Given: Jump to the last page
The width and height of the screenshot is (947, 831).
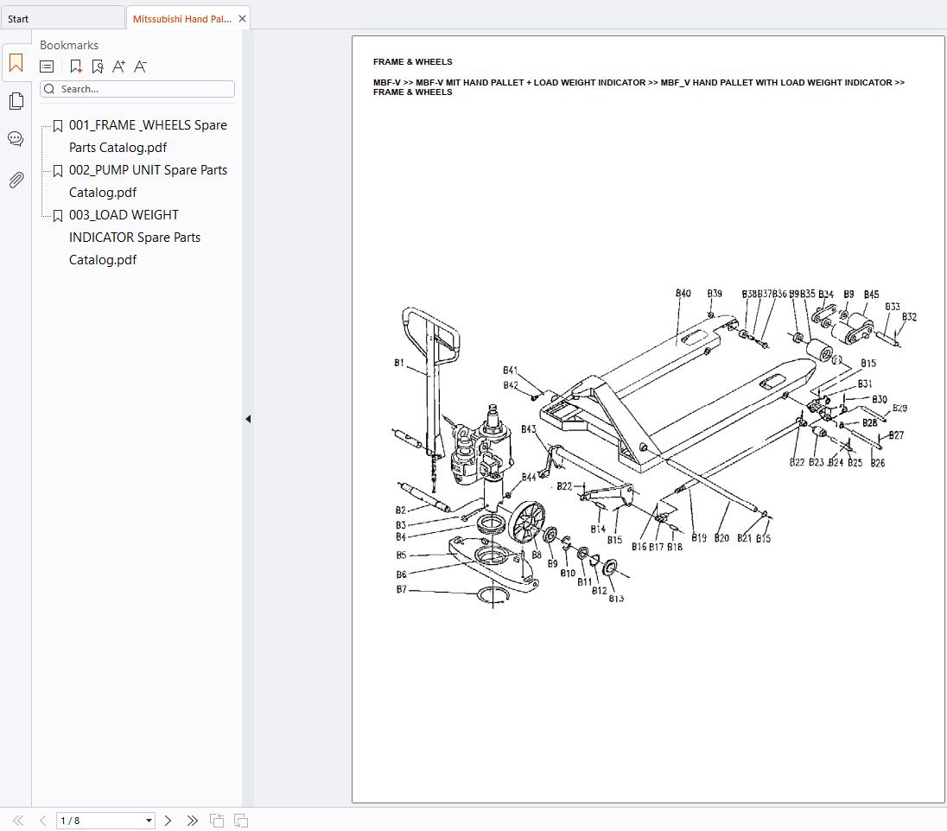Looking at the screenshot, I should (x=192, y=821).
